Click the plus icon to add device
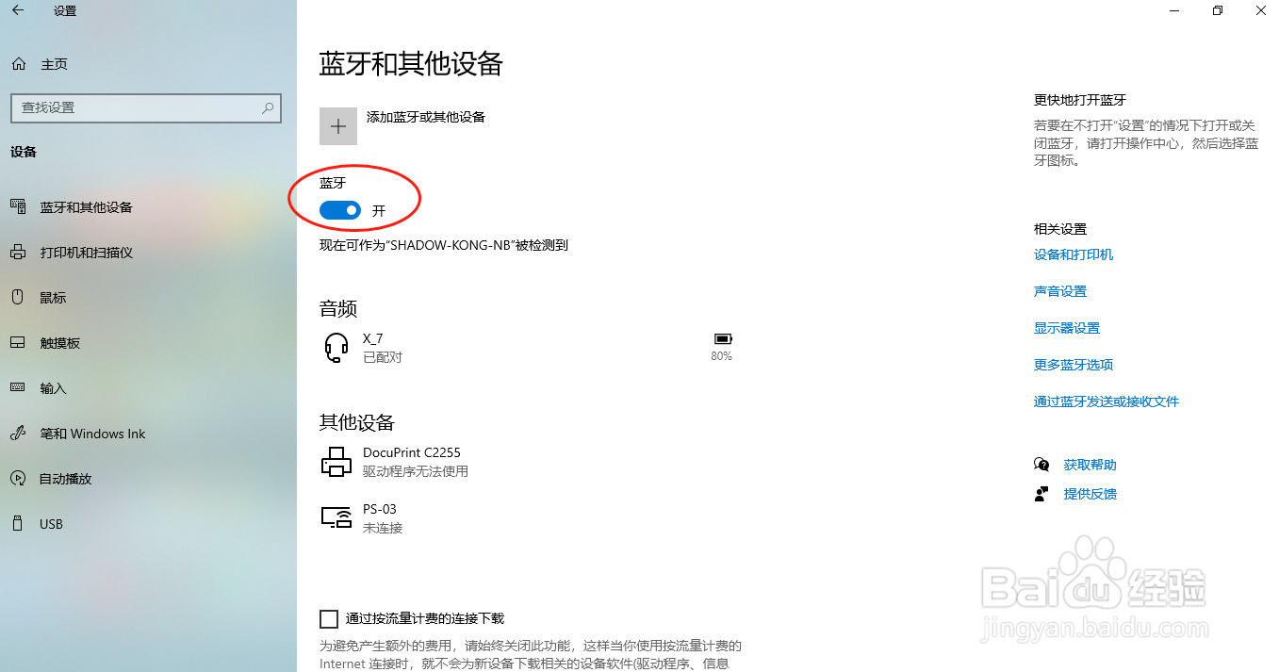This screenshot has width=1279, height=672. pyautogui.click(x=338, y=126)
